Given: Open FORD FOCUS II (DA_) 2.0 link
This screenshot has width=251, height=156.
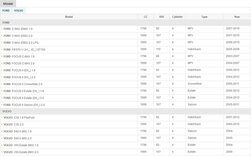Looking at the screenshot, I should (x=19, y=77).
